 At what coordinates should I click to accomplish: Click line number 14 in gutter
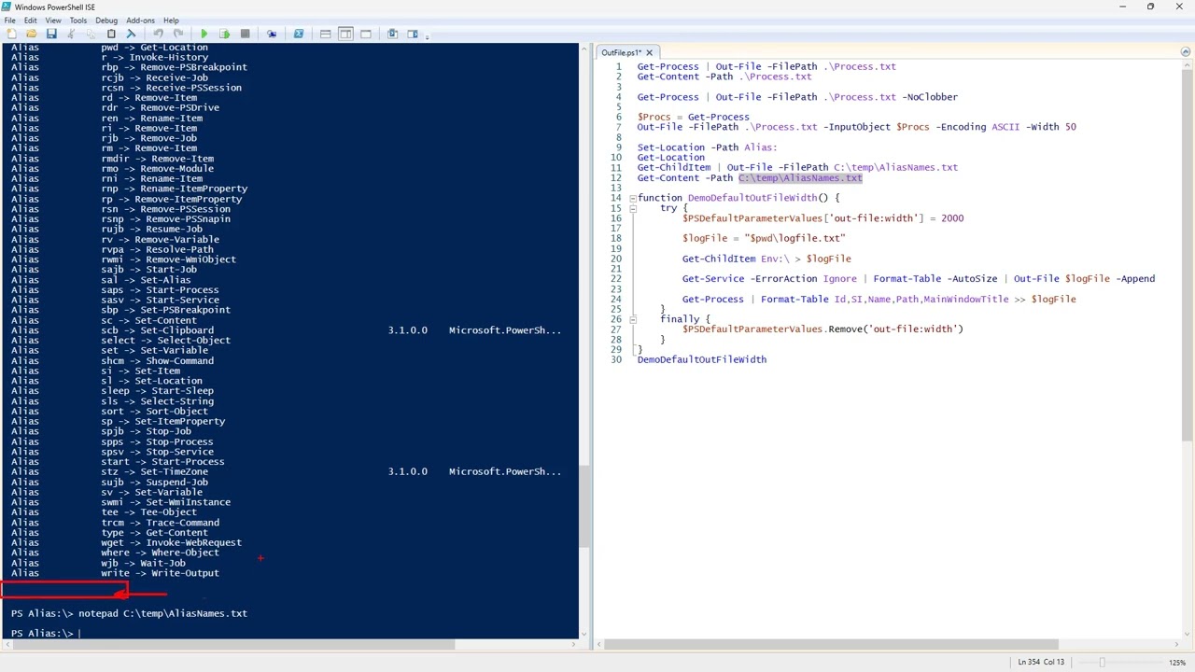(616, 198)
